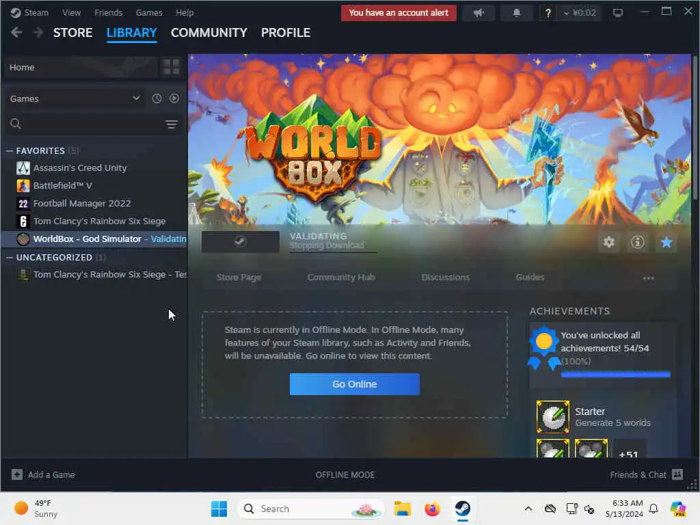Click the Battlefield V game icon

(23, 186)
